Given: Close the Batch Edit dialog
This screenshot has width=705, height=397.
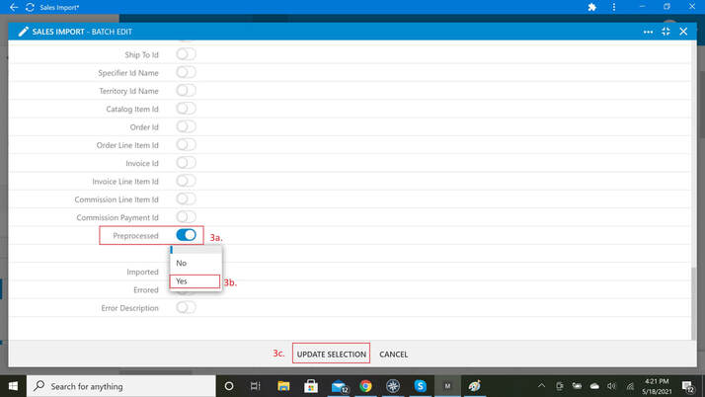Looking at the screenshot, I should [683, 32].
